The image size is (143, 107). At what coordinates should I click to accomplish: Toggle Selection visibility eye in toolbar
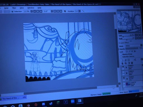point(12,12)
